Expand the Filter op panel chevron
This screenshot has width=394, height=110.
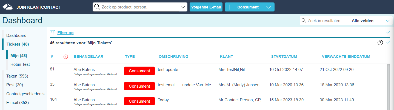pyautogui.click(x=388, y=32)
